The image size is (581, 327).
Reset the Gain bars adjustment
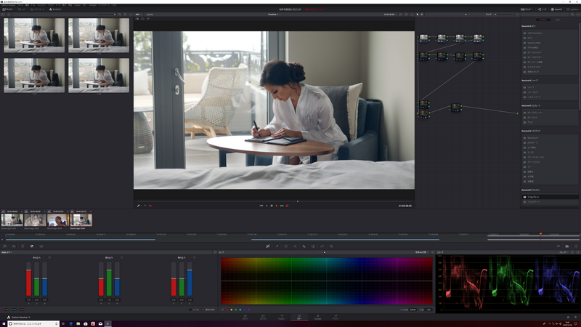[x=195, y=258]
